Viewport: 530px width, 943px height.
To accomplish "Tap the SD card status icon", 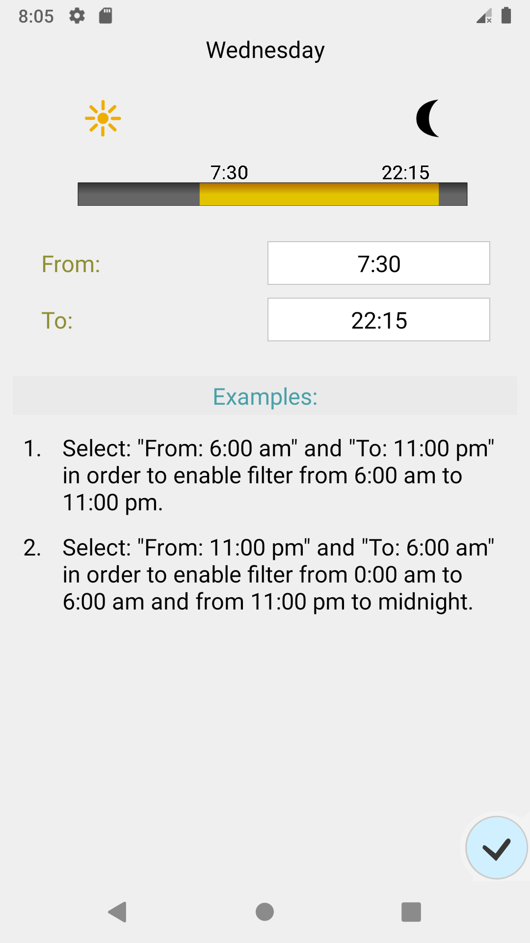I will [106, 16].
